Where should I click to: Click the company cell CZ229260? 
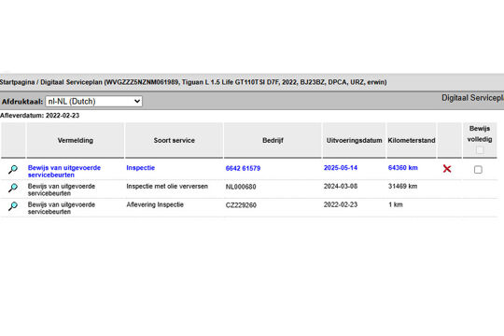[241, 205]
